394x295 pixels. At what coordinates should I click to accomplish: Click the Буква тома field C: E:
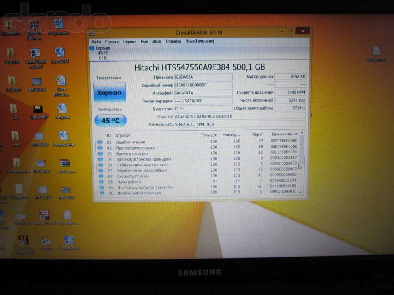pos(203,109)
